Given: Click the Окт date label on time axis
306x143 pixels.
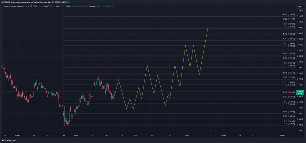Looking at the screenshot, I should pos(187,135).
